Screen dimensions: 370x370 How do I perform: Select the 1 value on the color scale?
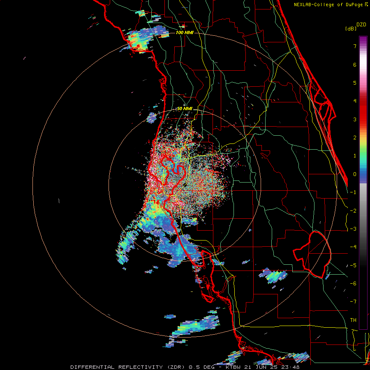[x=355, y=156]
